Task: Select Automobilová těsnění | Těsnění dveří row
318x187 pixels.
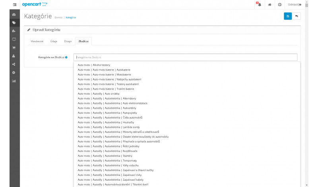Action: coord(187,185)
